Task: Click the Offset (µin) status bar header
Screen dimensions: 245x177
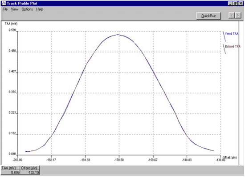Action: click(29, 168)
